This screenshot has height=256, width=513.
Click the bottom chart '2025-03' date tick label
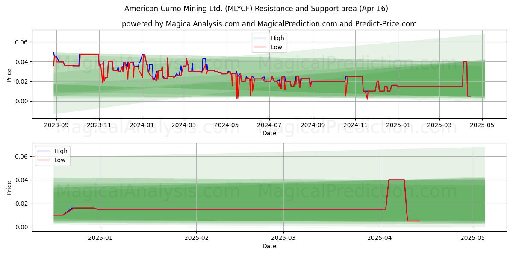284,239
